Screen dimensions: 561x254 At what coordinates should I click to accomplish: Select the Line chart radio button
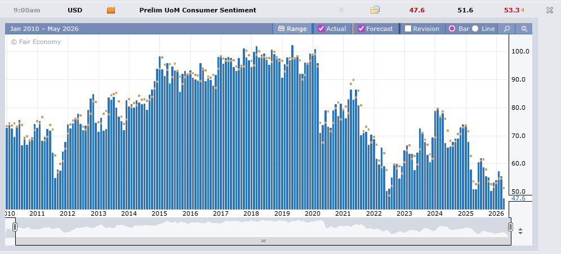[475, 29]
